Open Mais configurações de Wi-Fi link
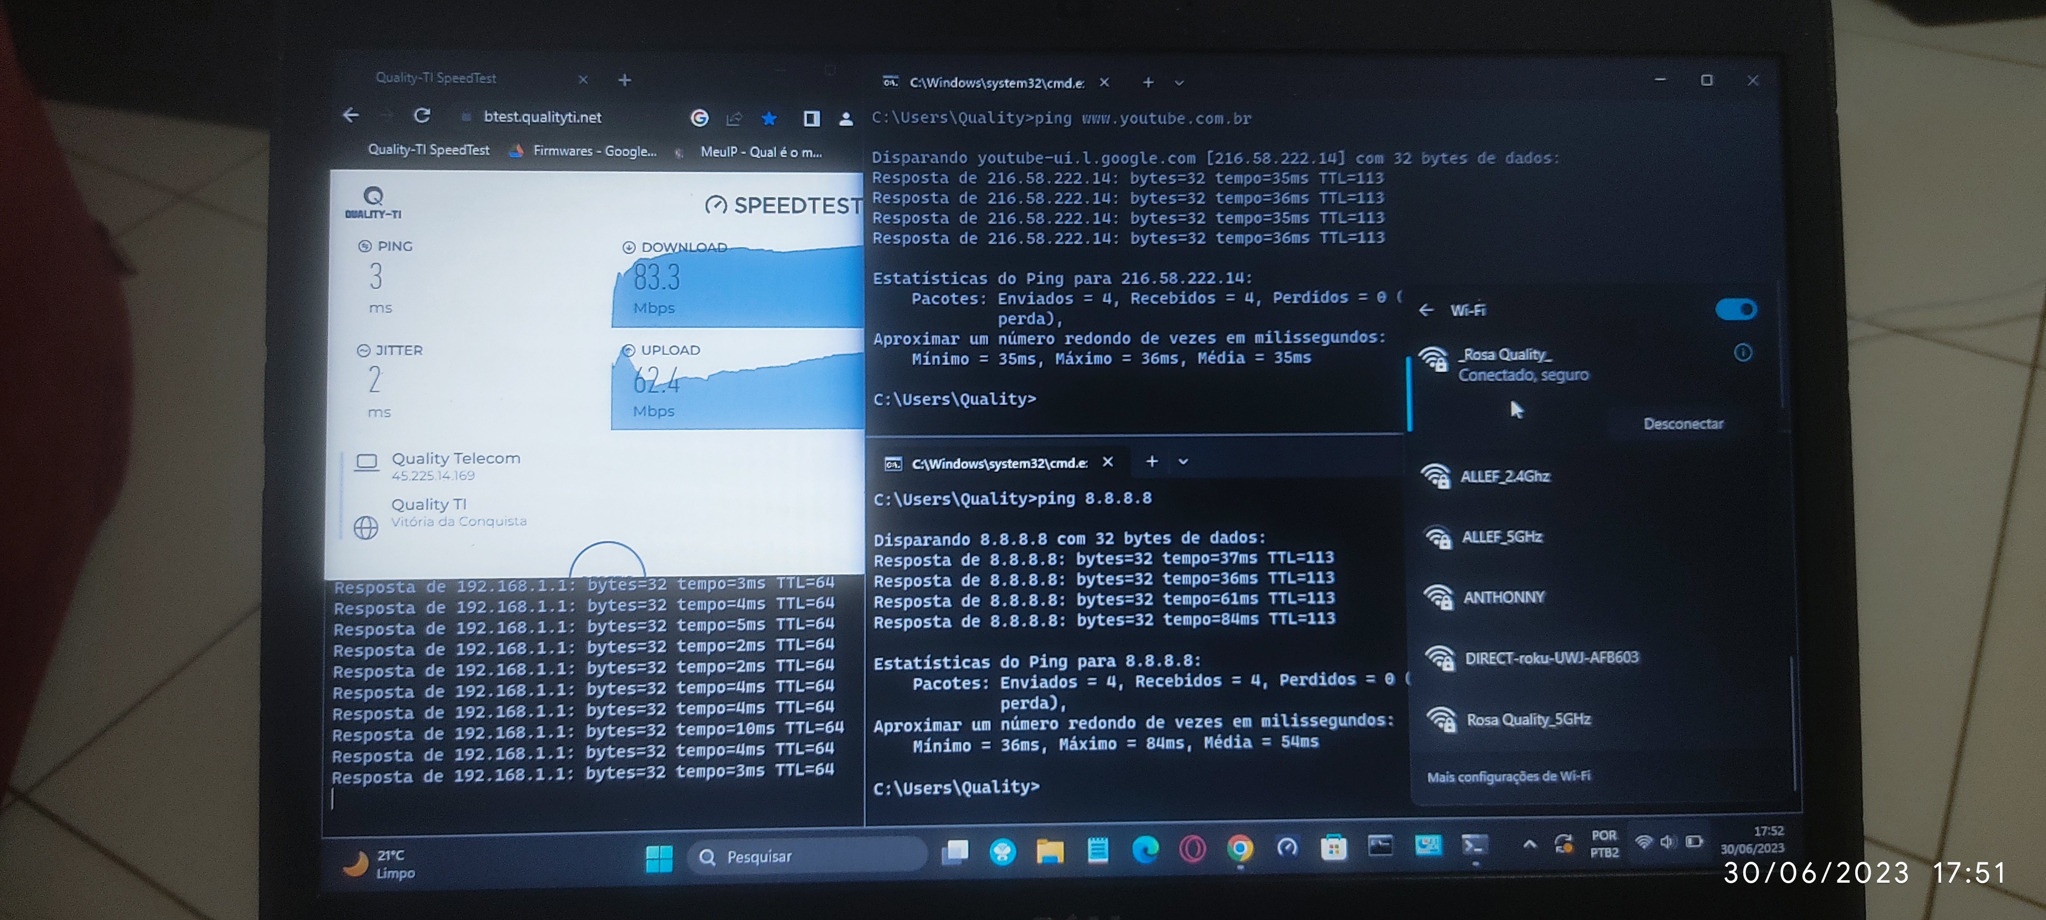The image size is (2046, 920). pyautogui.click(x=1507, y=775)
